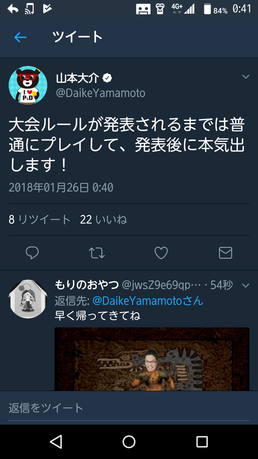Tap the blue back arrow
The image size is (258, 459).
tap(20, 37)
